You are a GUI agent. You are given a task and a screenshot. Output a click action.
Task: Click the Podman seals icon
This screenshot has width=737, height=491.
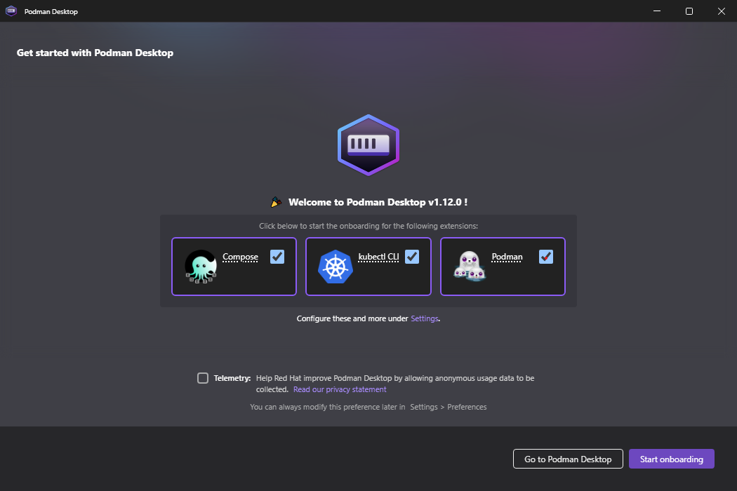[x=469, y=266]
